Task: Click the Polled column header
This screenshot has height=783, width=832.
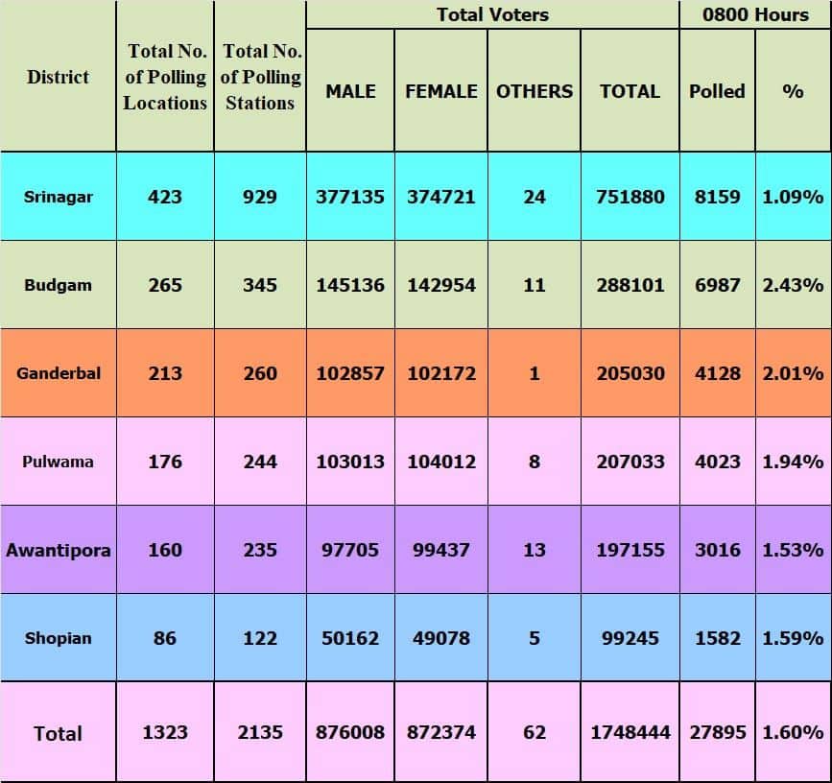Action: click(x=717, y=91)
